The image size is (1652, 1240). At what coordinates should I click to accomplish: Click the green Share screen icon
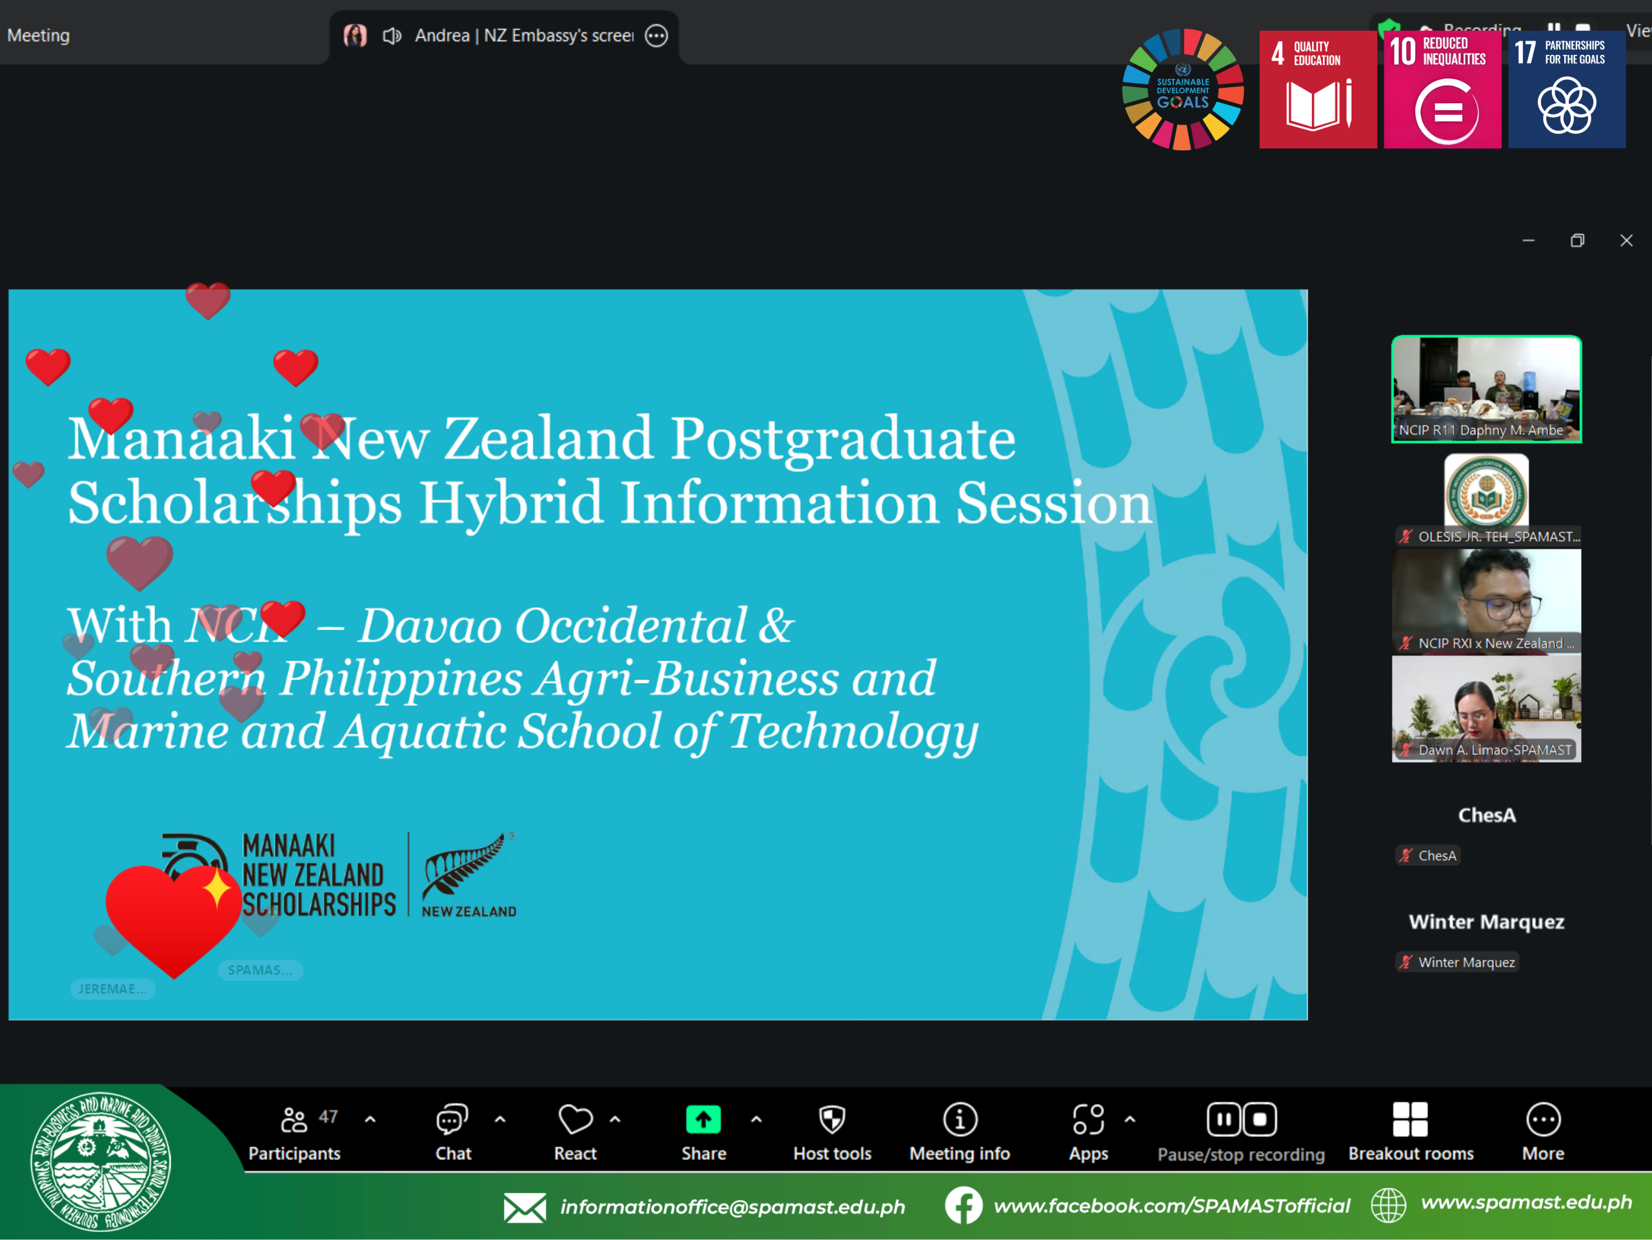click(x=703, y=1119)
